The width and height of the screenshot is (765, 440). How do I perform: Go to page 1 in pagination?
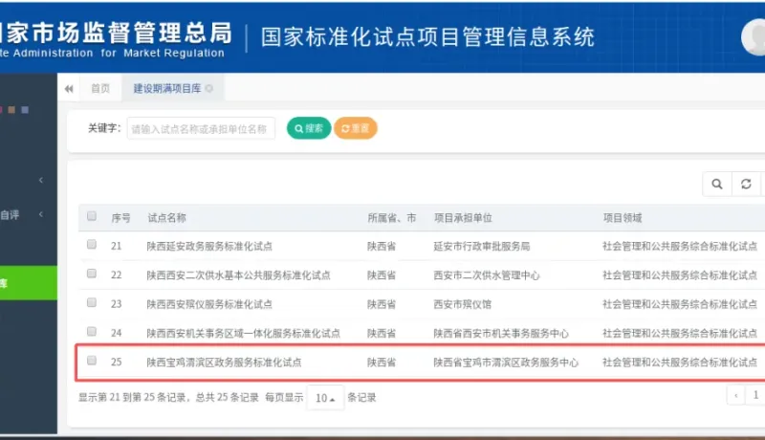pyautogui.click(x=755, y=395)
